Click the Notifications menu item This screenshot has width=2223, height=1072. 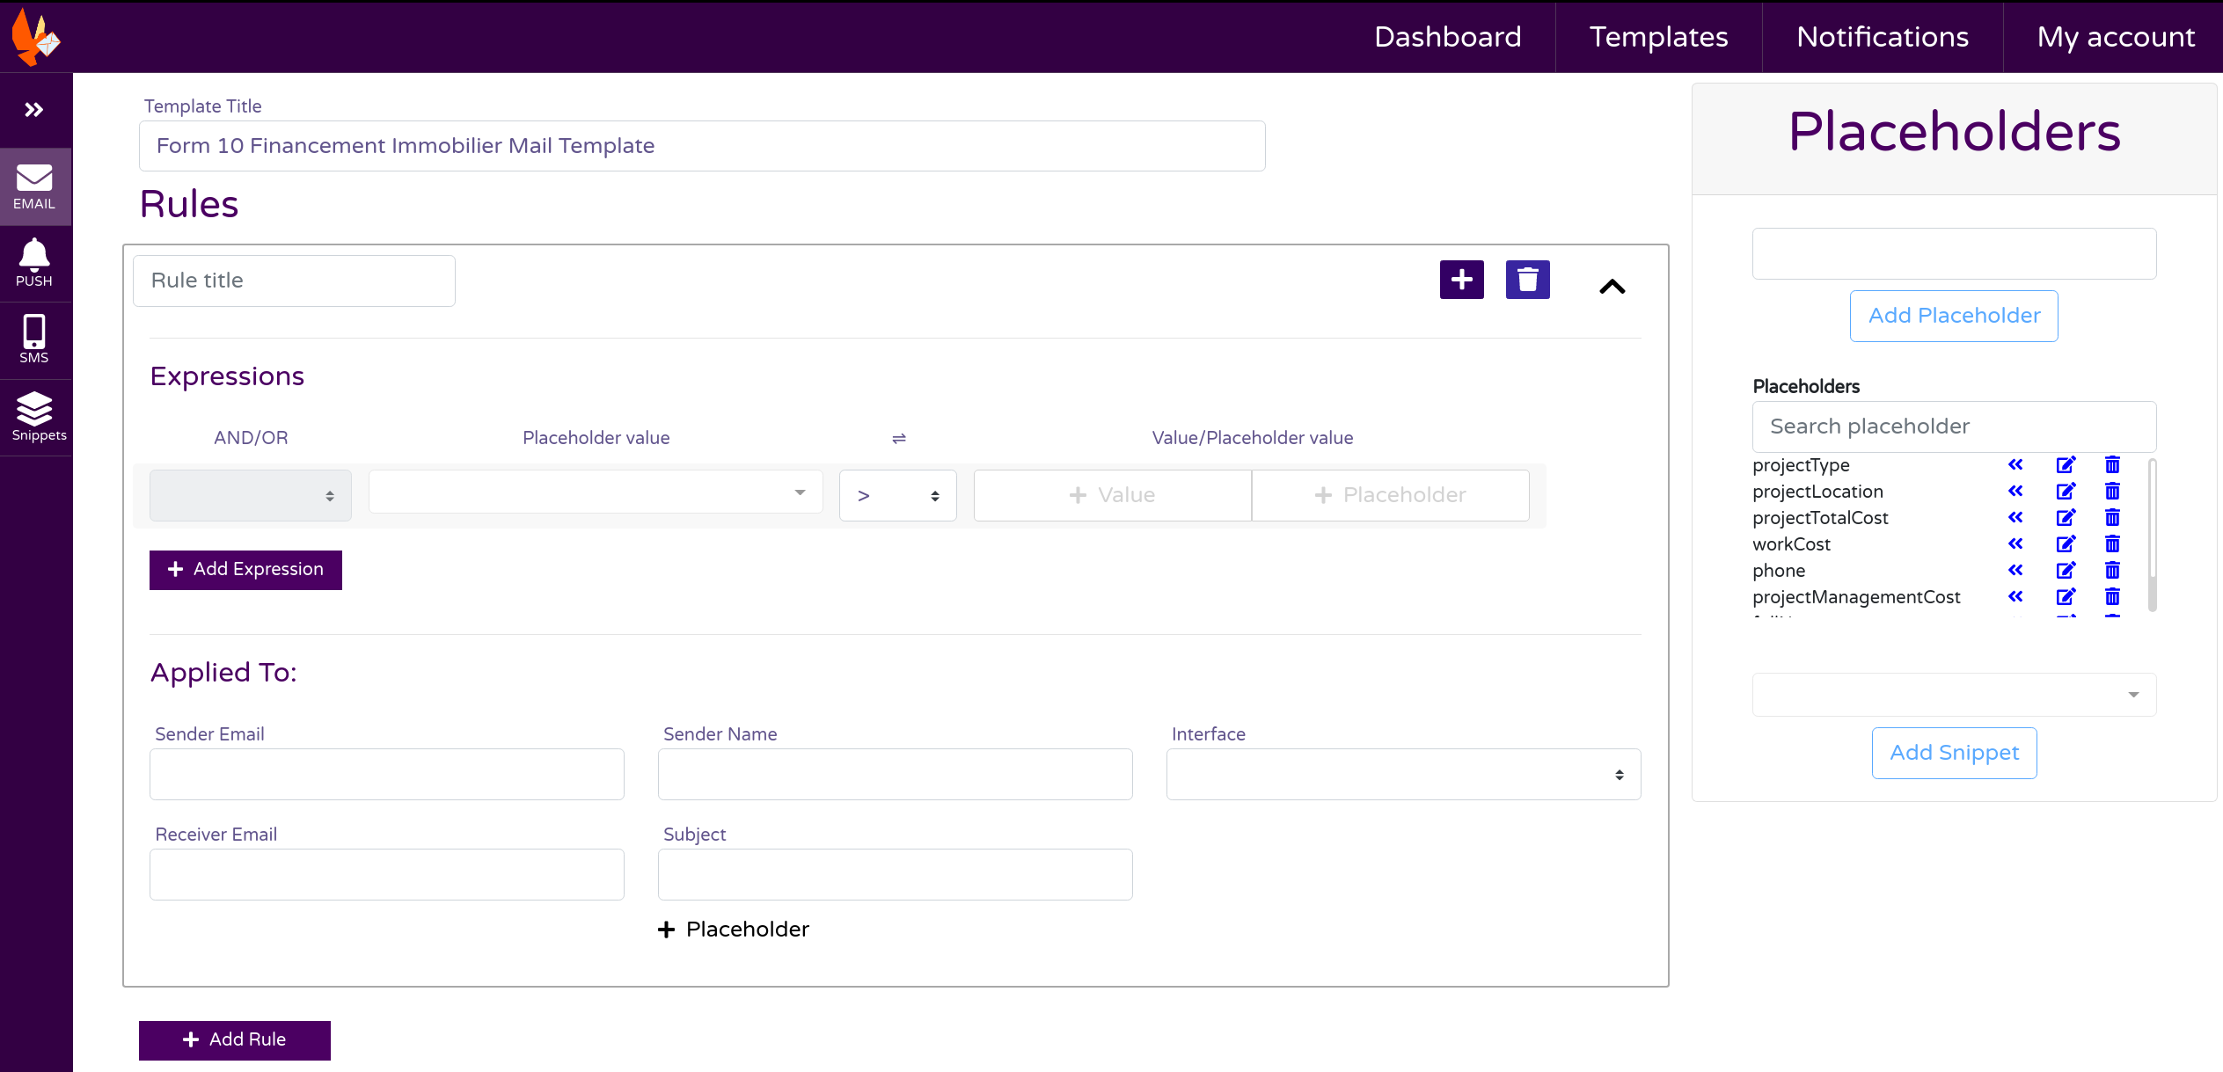(1882, 37)
